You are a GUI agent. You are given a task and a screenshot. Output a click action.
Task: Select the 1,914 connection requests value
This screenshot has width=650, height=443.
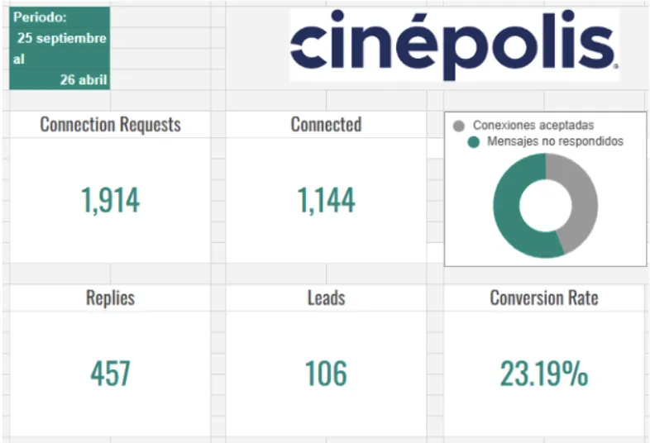(x=110, y=201)
